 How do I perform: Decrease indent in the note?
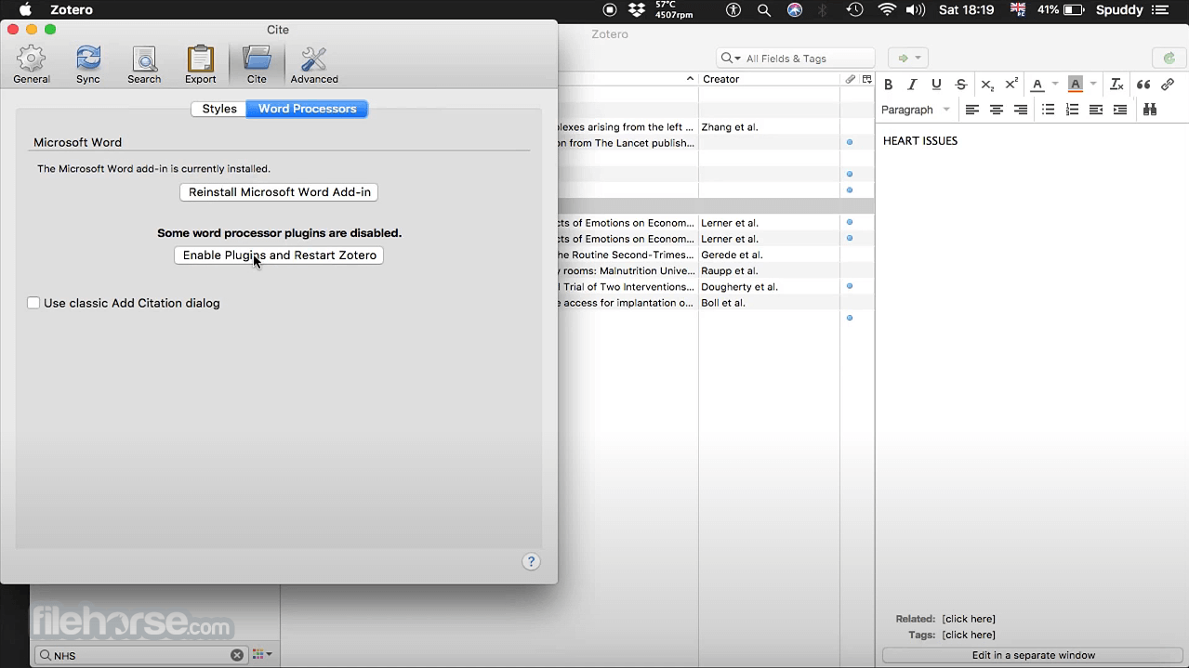pyautogui.click(x=1096, y=110)
